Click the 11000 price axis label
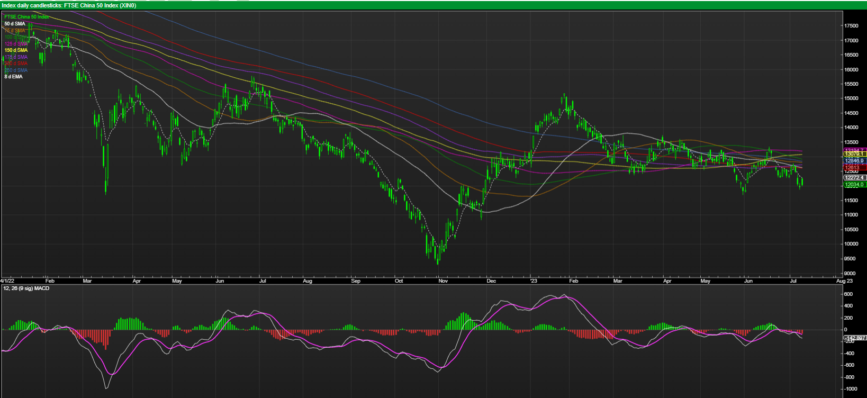The height and width of the screenshot is (398, 867). tap(851, 215)
